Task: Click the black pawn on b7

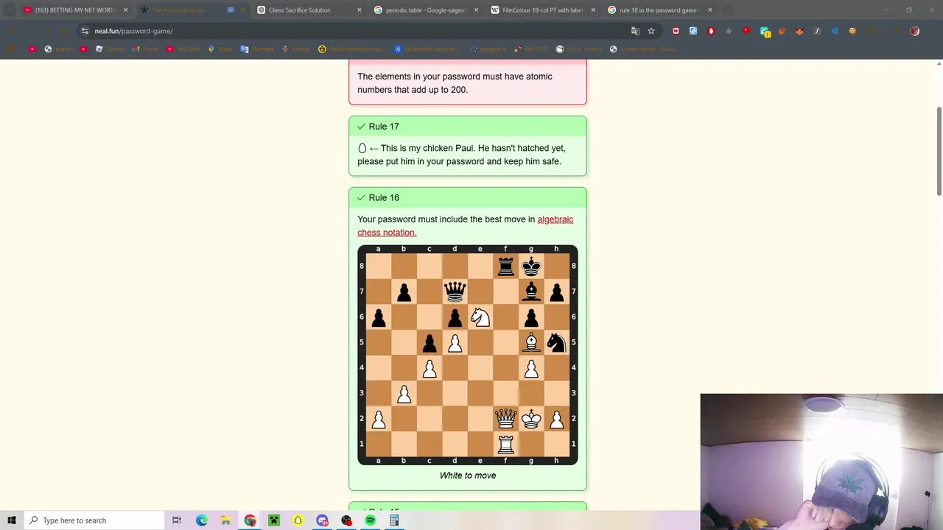Action: [404, 291]
